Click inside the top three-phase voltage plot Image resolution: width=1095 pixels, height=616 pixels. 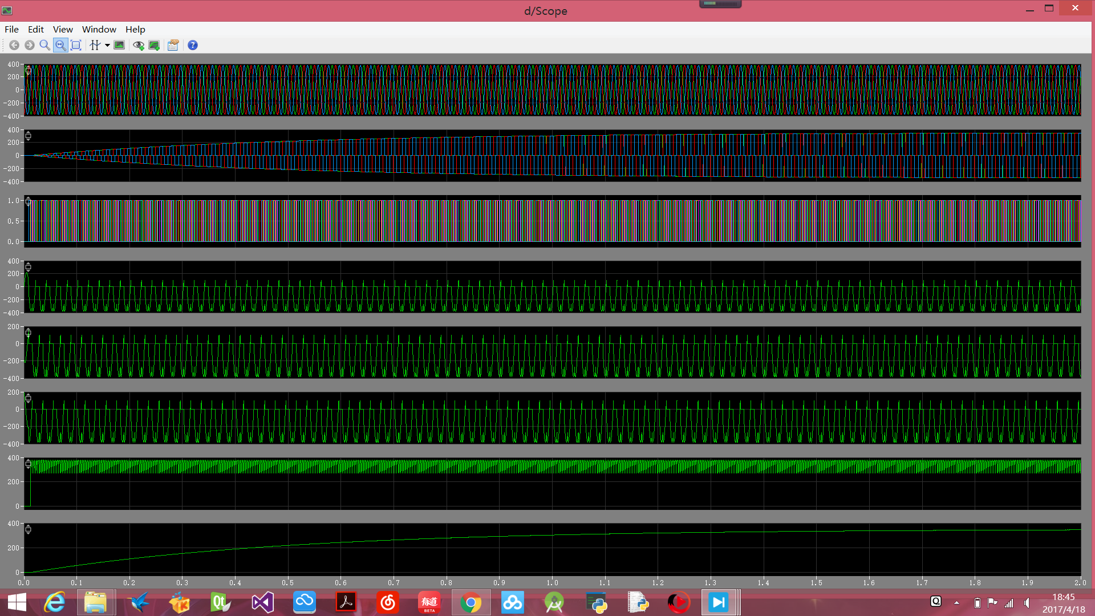click(552, 90)
